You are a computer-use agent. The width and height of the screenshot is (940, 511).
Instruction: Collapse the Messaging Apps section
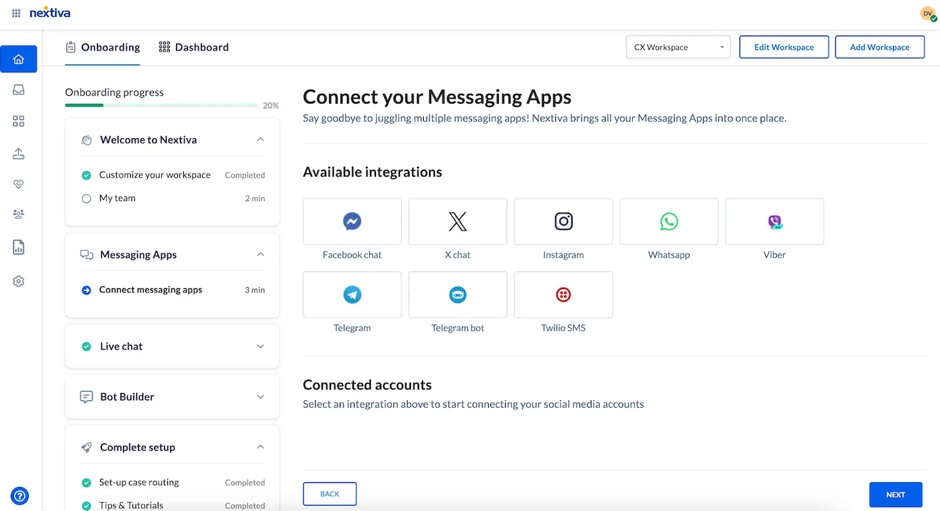(261, 254)
